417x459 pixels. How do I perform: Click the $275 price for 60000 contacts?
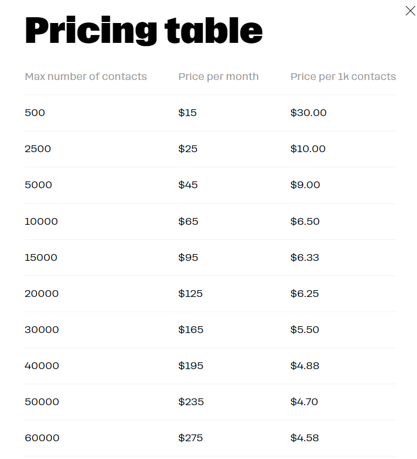(191, 438)
